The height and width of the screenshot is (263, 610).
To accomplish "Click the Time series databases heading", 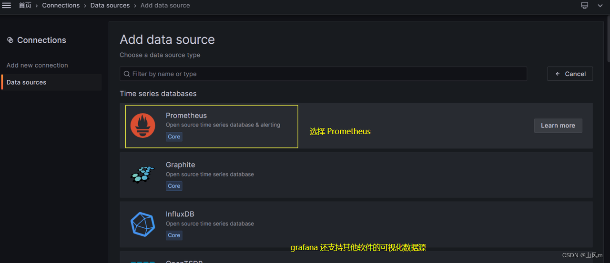I will click(158, 94).
